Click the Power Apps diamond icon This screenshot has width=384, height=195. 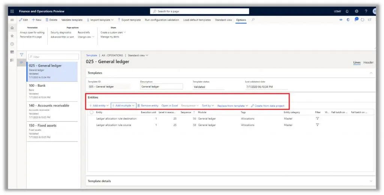341,20
